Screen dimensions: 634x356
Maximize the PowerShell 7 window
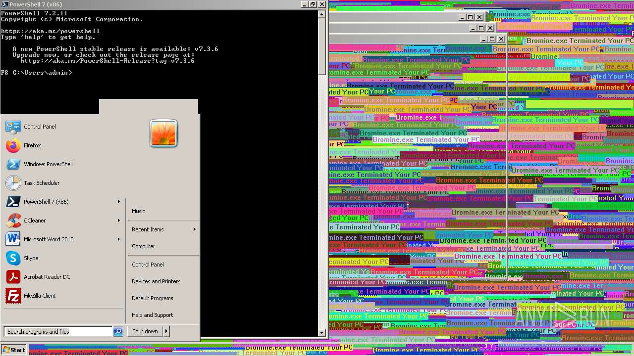[313, 4]
